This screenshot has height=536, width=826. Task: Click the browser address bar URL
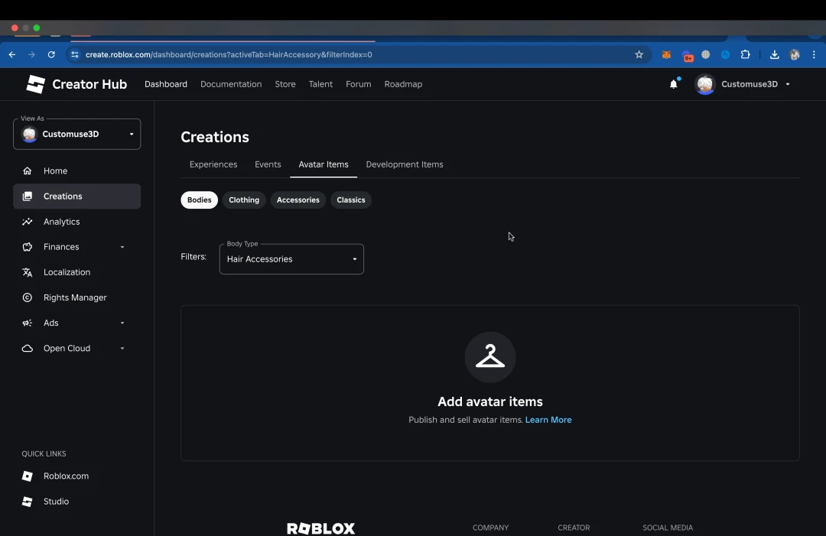[x=229, y=54]
